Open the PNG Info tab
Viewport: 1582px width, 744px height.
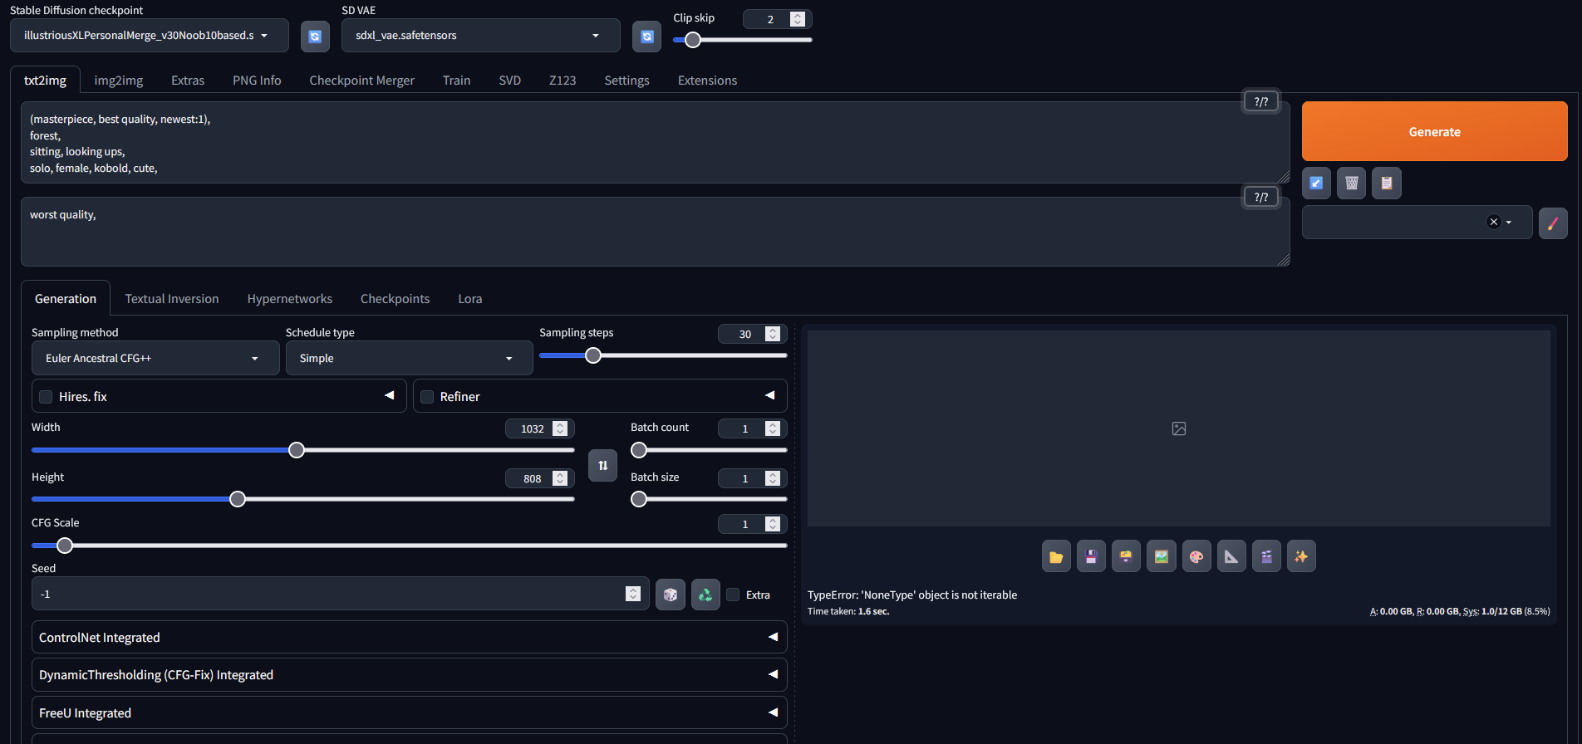257,81
